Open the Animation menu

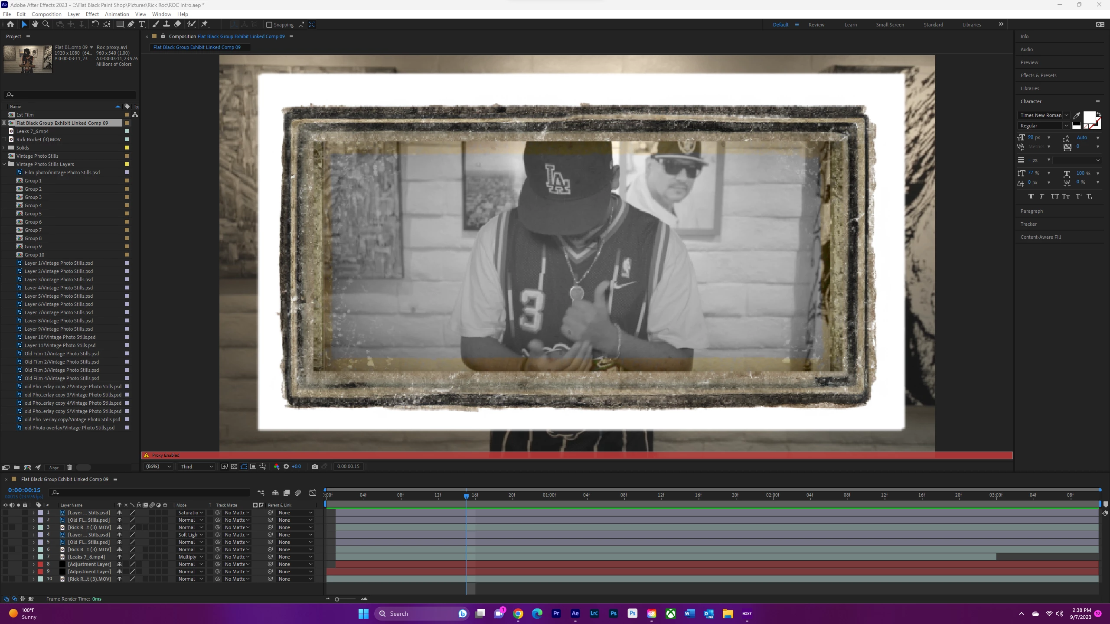tap(117, 14)
